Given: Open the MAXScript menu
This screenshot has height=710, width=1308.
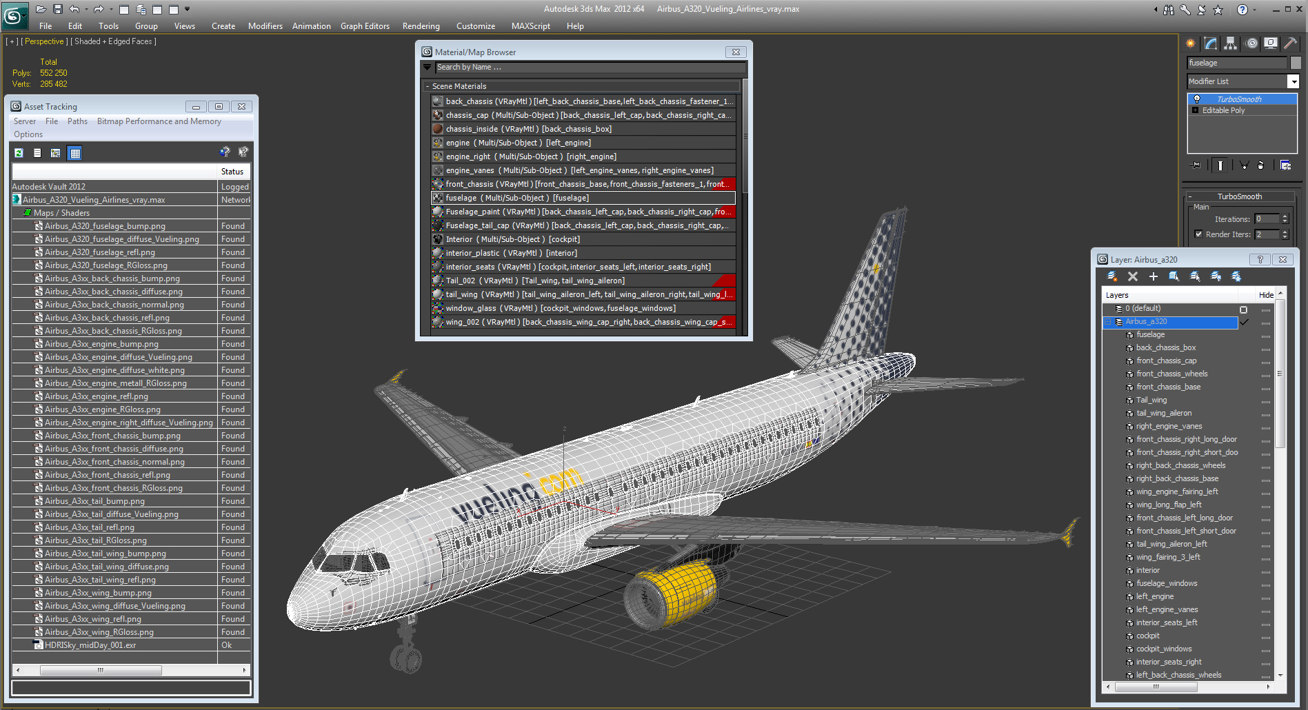Looking at the screenshot, I should tap(530, 26).
